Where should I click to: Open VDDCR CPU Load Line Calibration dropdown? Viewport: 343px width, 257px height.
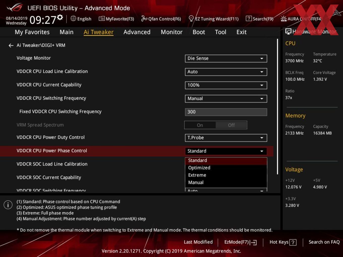tap(226, 72)
